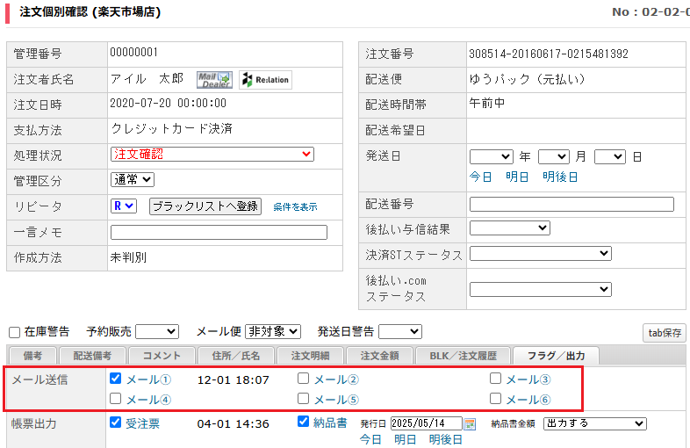The height and width of the screenshot is (448, 690).
Task: Uncheck the 納品書 checkbox
Action: coord(303,421)
